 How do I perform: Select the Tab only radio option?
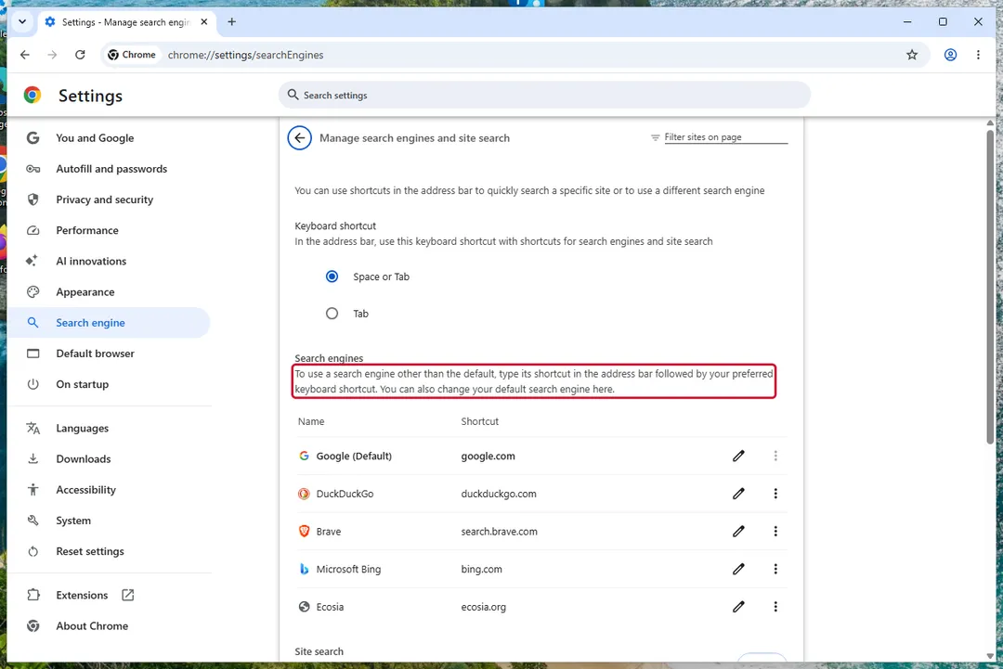tap(332, 314)
